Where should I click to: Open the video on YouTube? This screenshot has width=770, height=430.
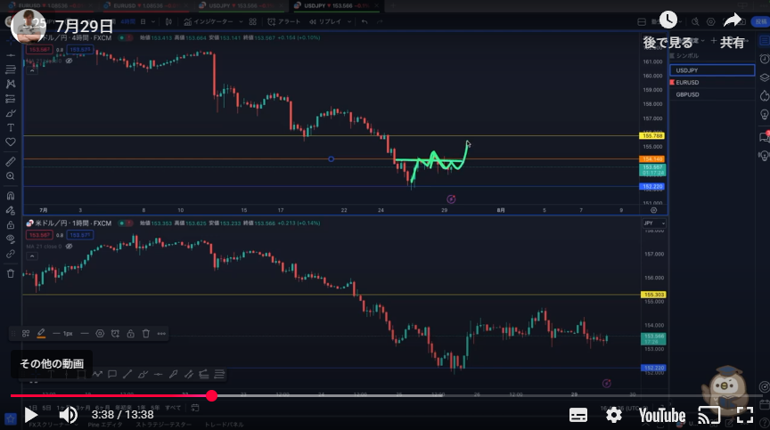pyautogui.click(x=660, y=415)
